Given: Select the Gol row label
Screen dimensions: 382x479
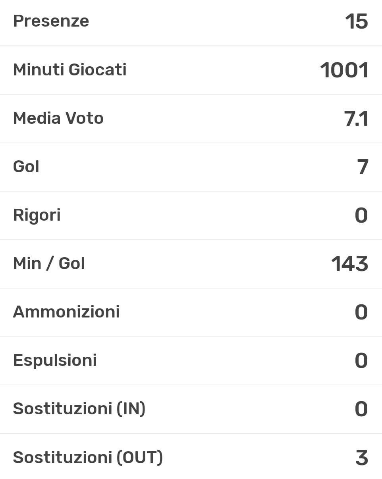Looking at the screenshot, I should (26, 167).
